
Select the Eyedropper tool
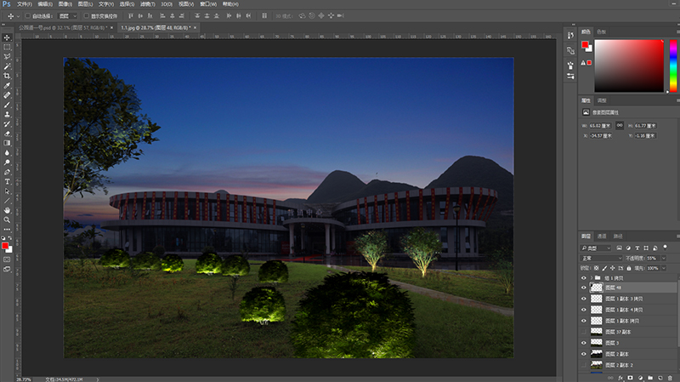(x=8, y=85)
